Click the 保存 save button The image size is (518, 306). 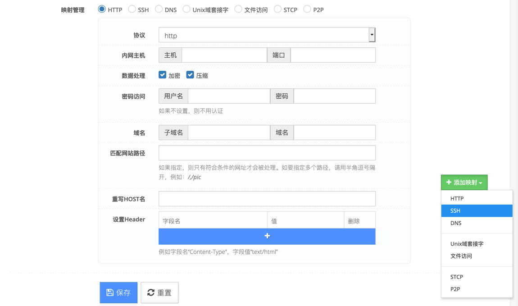pos(118,292)
